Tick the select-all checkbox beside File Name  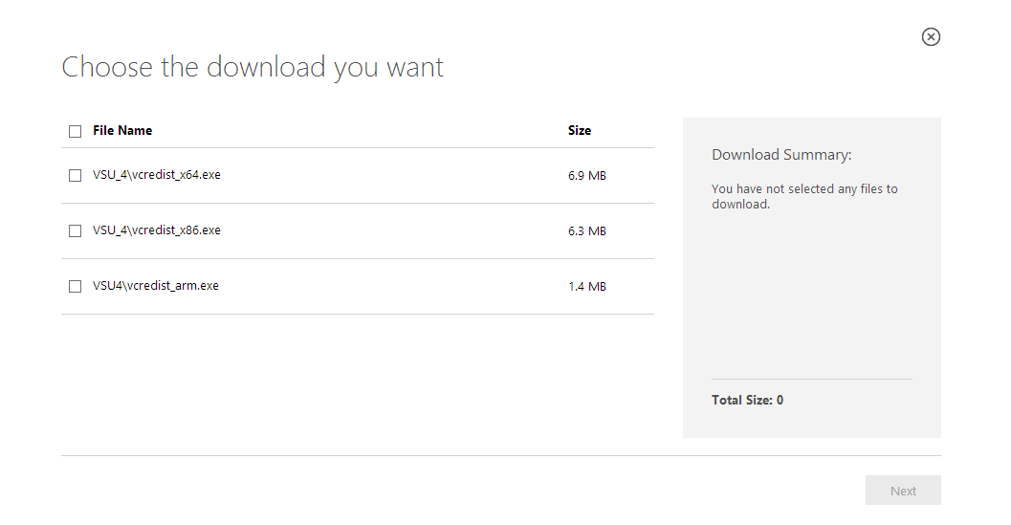tap(75, 132)
